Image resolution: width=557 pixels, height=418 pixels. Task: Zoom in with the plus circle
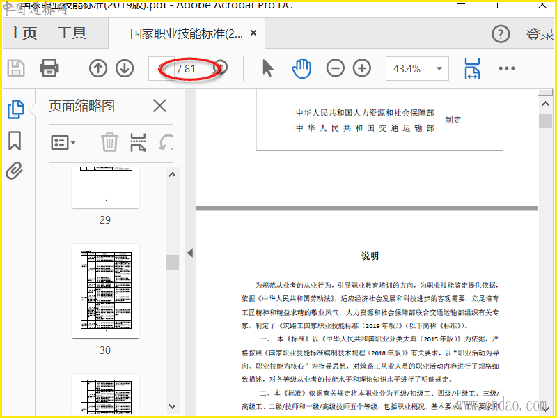point(362,68)
